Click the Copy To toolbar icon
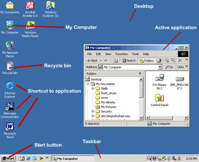199x162 pixels. [x=173, y=60]
